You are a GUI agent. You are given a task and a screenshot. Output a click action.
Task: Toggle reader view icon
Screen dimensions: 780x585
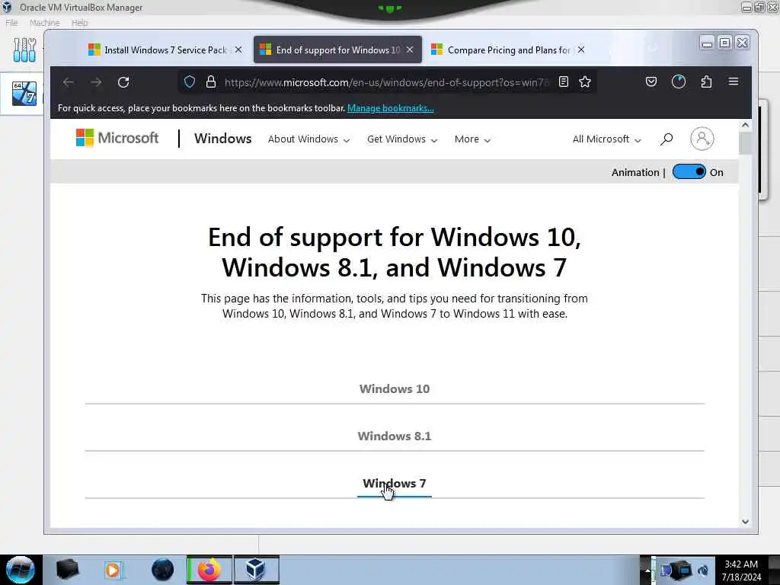pos(564,82)
